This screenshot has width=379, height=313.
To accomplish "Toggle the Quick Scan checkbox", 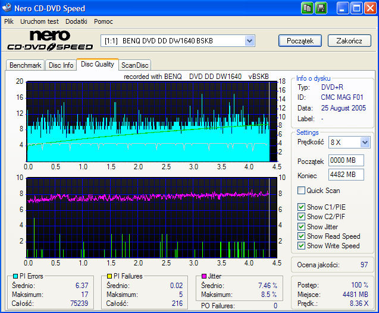I will click(x=301, y=191).
